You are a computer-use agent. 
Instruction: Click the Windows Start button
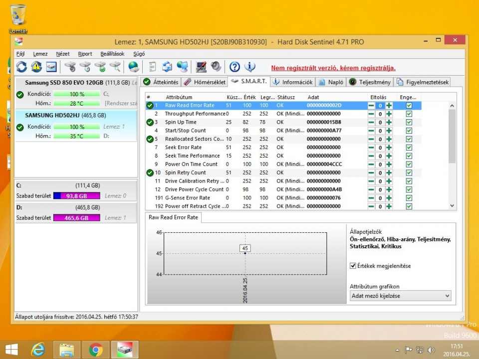pyautogui.click(x=11, y=350)
